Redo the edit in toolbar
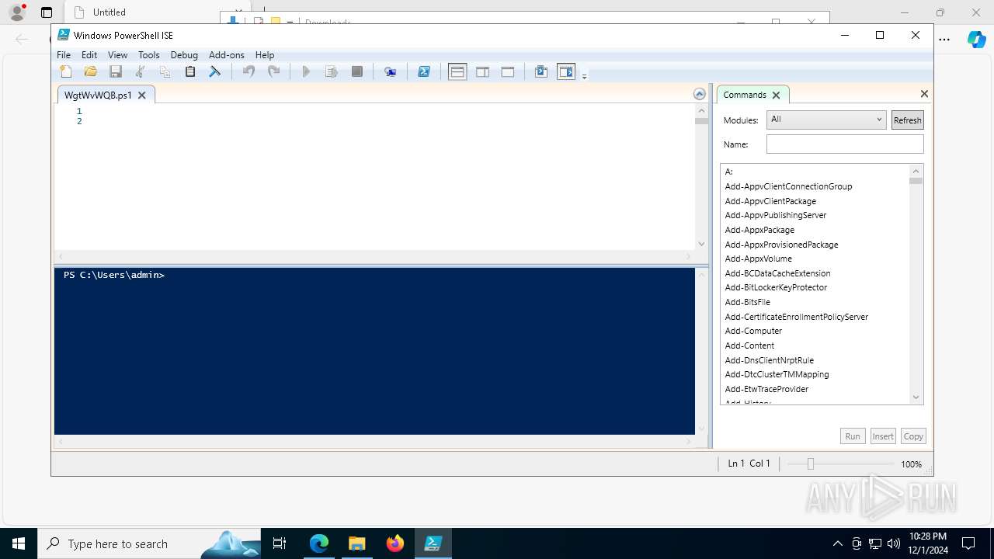The image size is (994, 559). tap(273, 71)
